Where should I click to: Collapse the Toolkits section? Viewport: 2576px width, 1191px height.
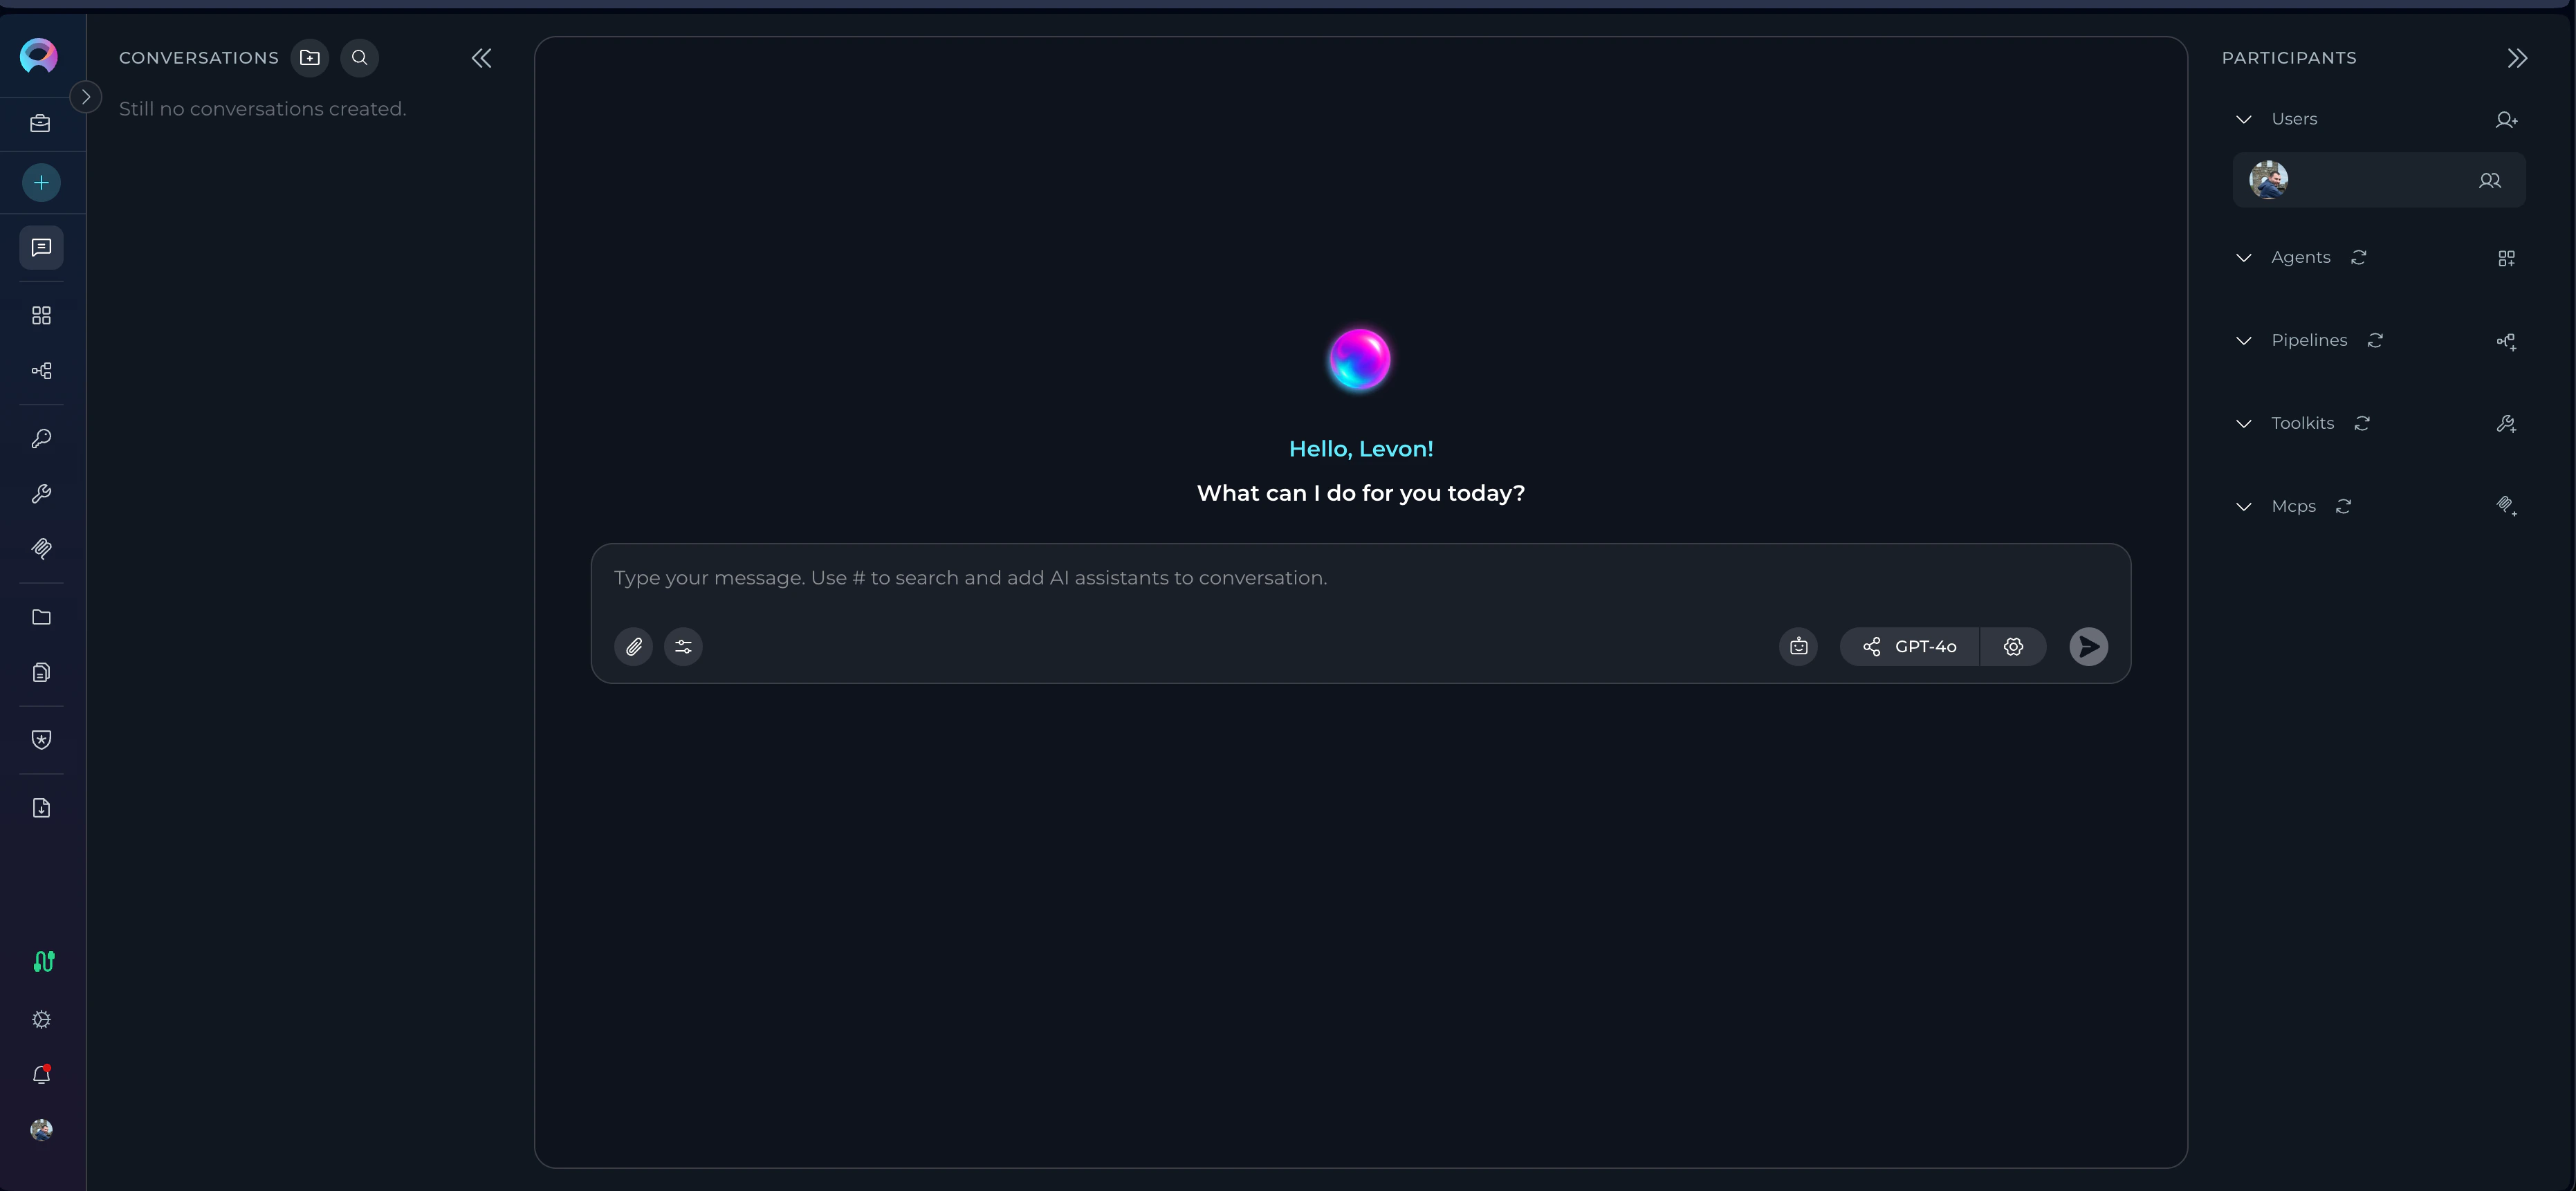point(2243,424)
